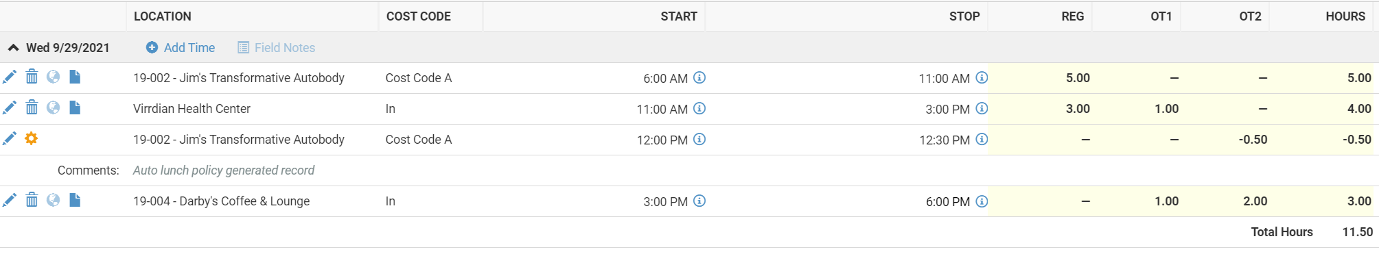
Task: Collapse the Wed 9/29/2021 day section
Action: click(x=13, y=48)
